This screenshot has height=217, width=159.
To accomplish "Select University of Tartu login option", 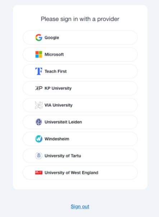I will [x=80, y=156].
